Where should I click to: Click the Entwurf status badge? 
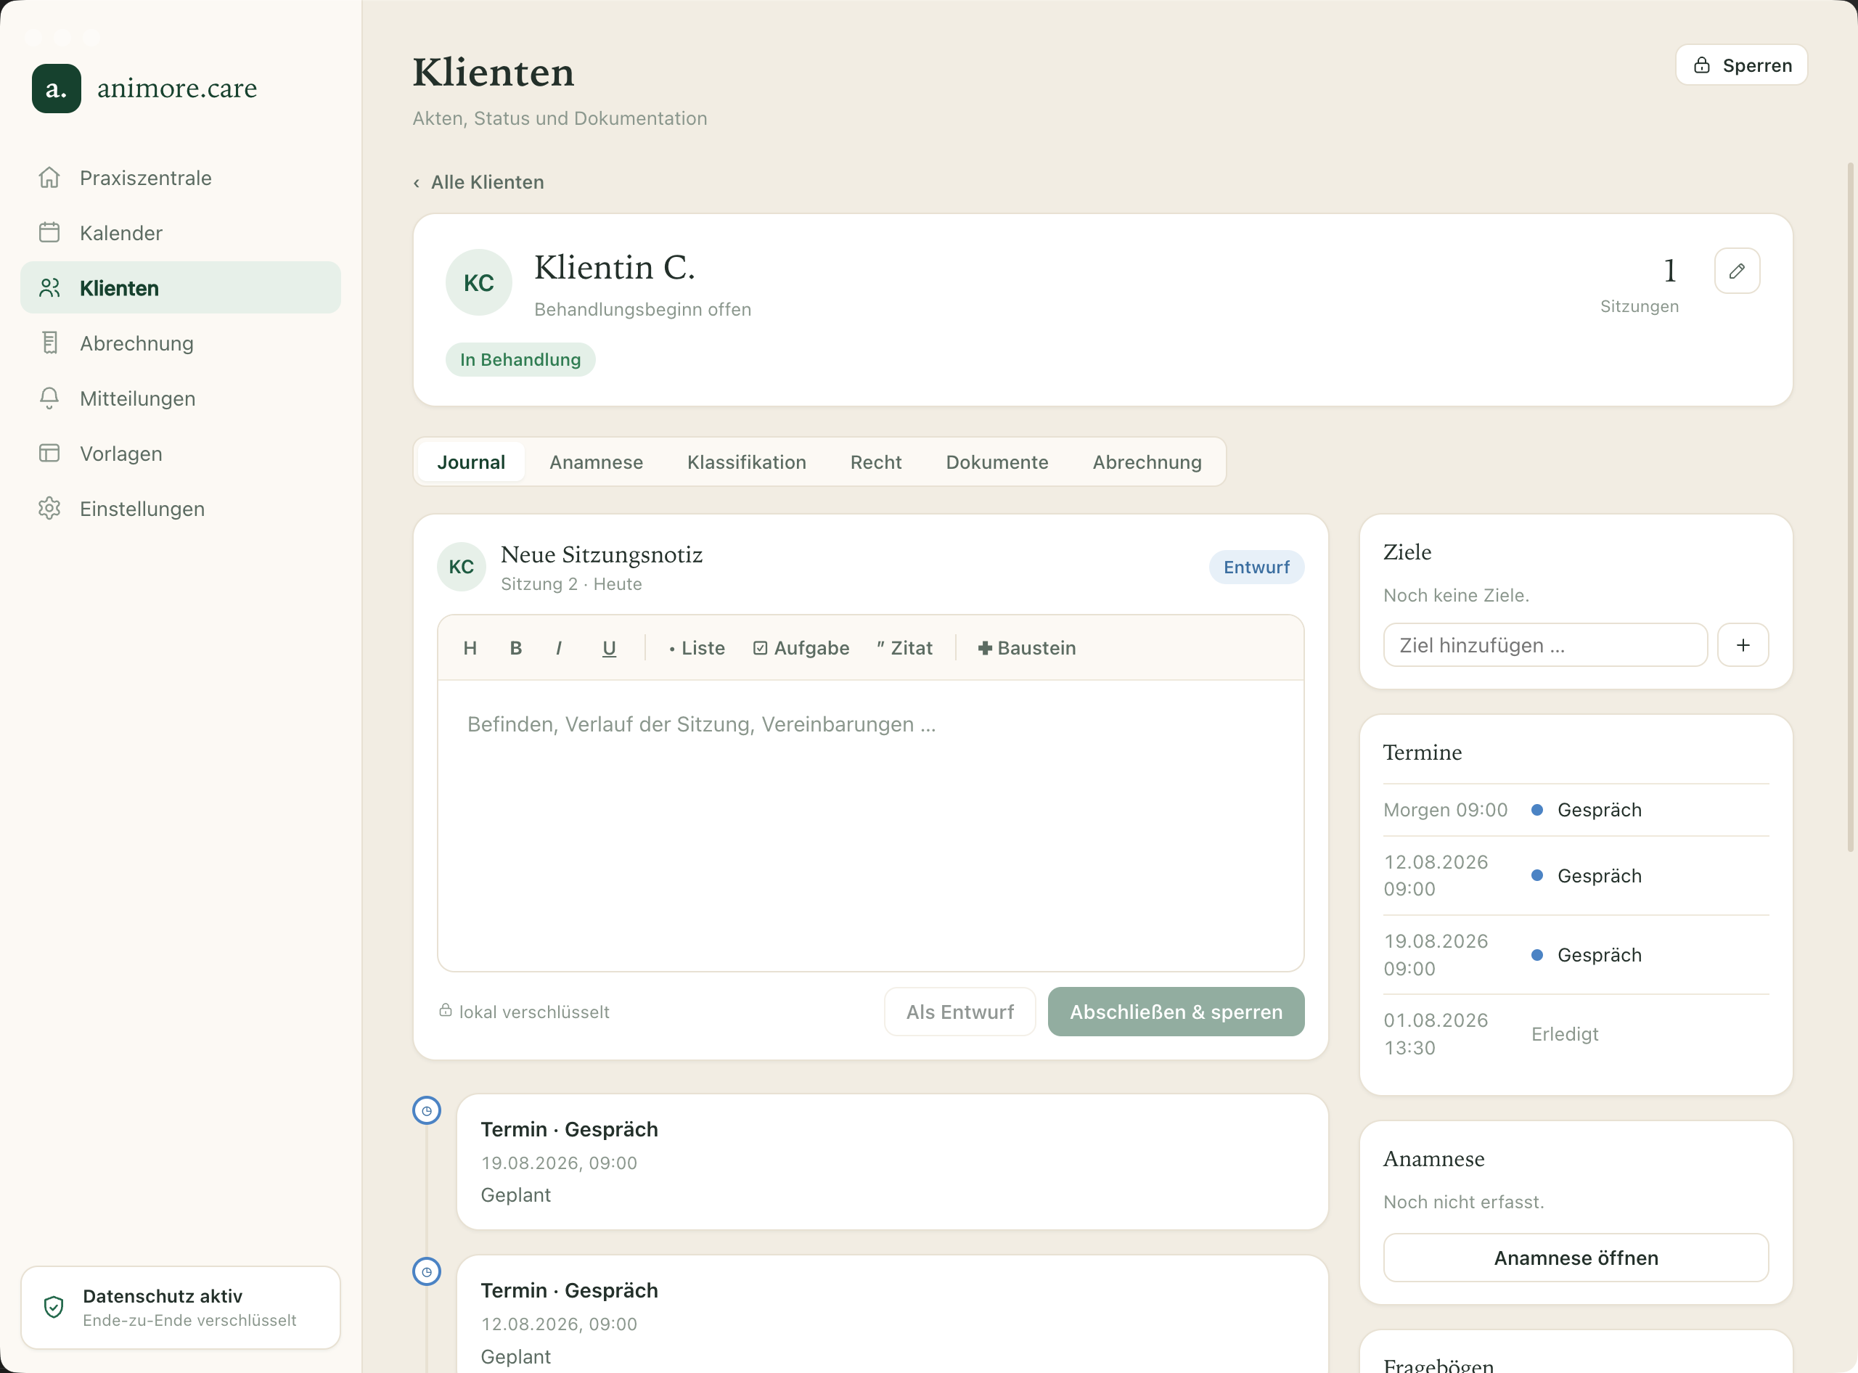[1256, 567]
